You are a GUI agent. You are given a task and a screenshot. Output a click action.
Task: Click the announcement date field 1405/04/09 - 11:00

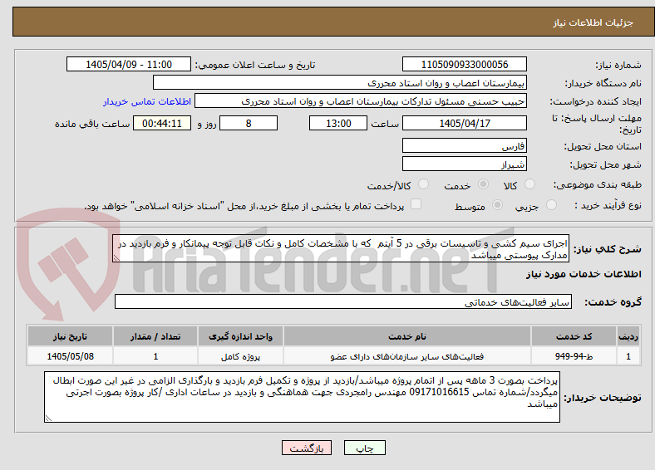click(129, 64)
